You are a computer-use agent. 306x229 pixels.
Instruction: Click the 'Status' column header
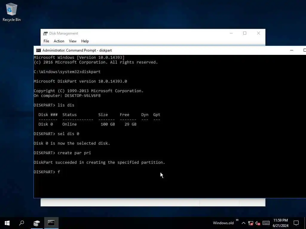[x=69, y=115]
